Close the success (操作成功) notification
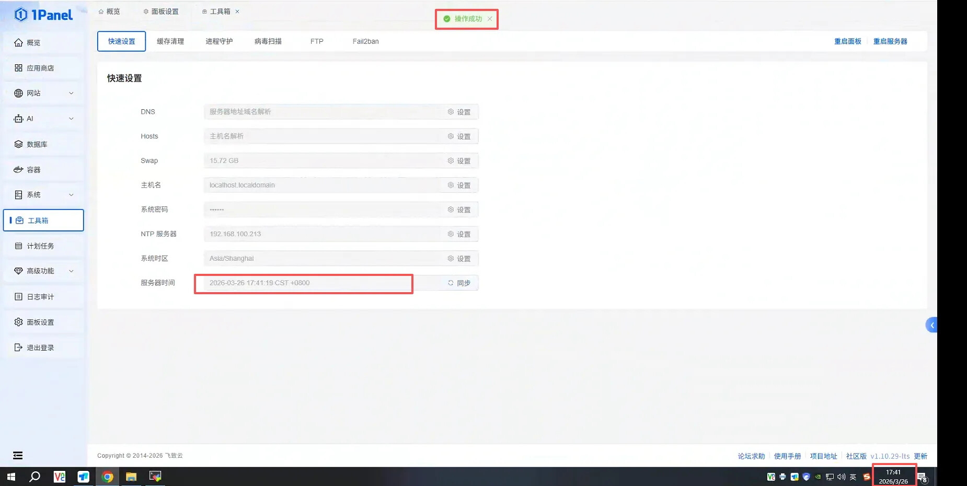 tap(490, 19)
